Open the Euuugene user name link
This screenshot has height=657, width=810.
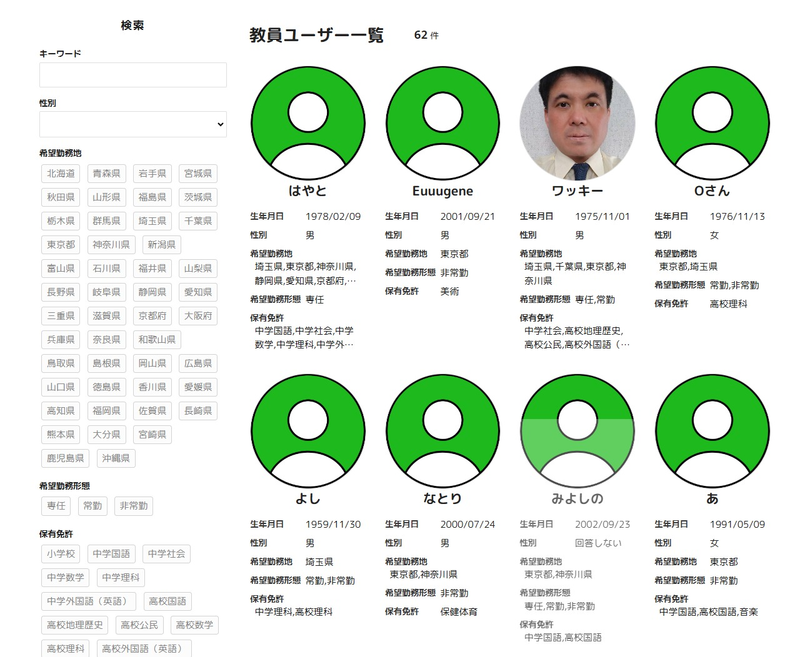(442, 191)
